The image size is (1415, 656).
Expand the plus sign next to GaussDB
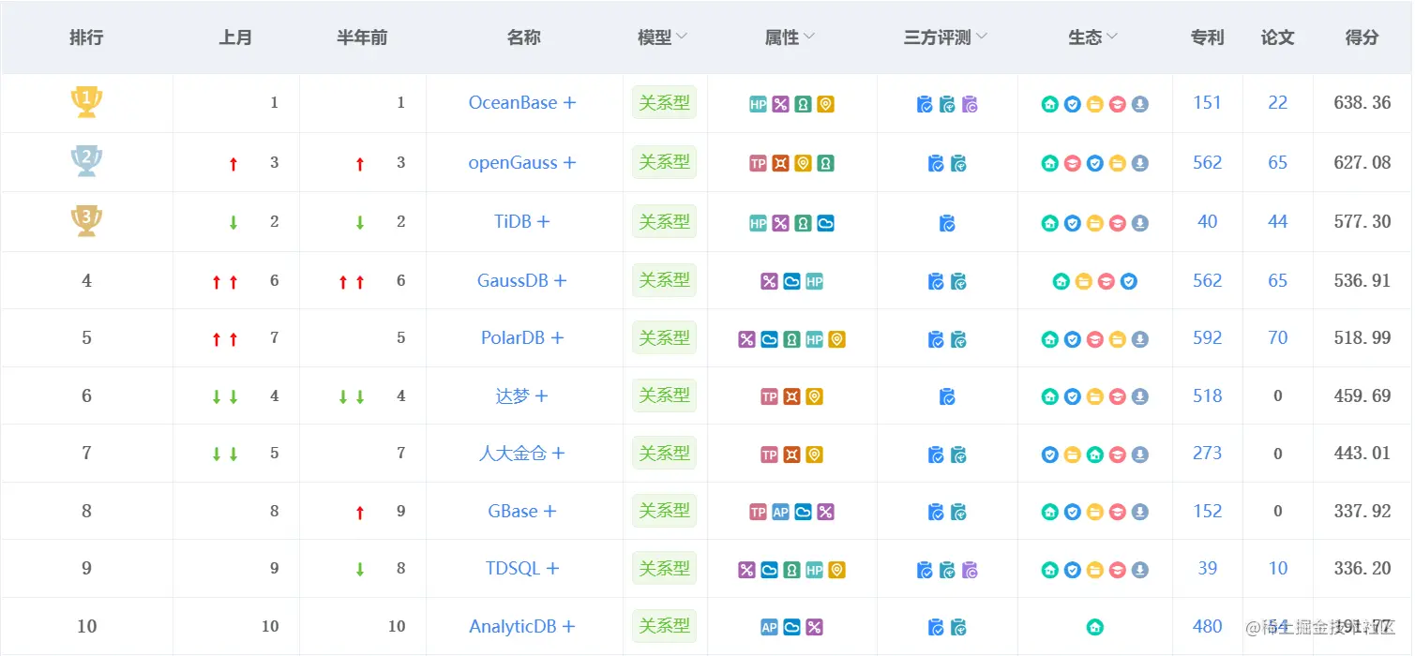561,280
